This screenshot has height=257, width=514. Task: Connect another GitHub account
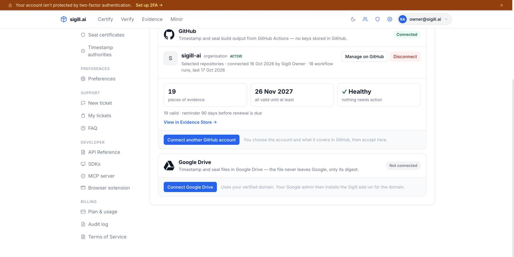click(202, 140)
